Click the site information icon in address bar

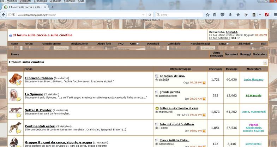tap(10, 15)
